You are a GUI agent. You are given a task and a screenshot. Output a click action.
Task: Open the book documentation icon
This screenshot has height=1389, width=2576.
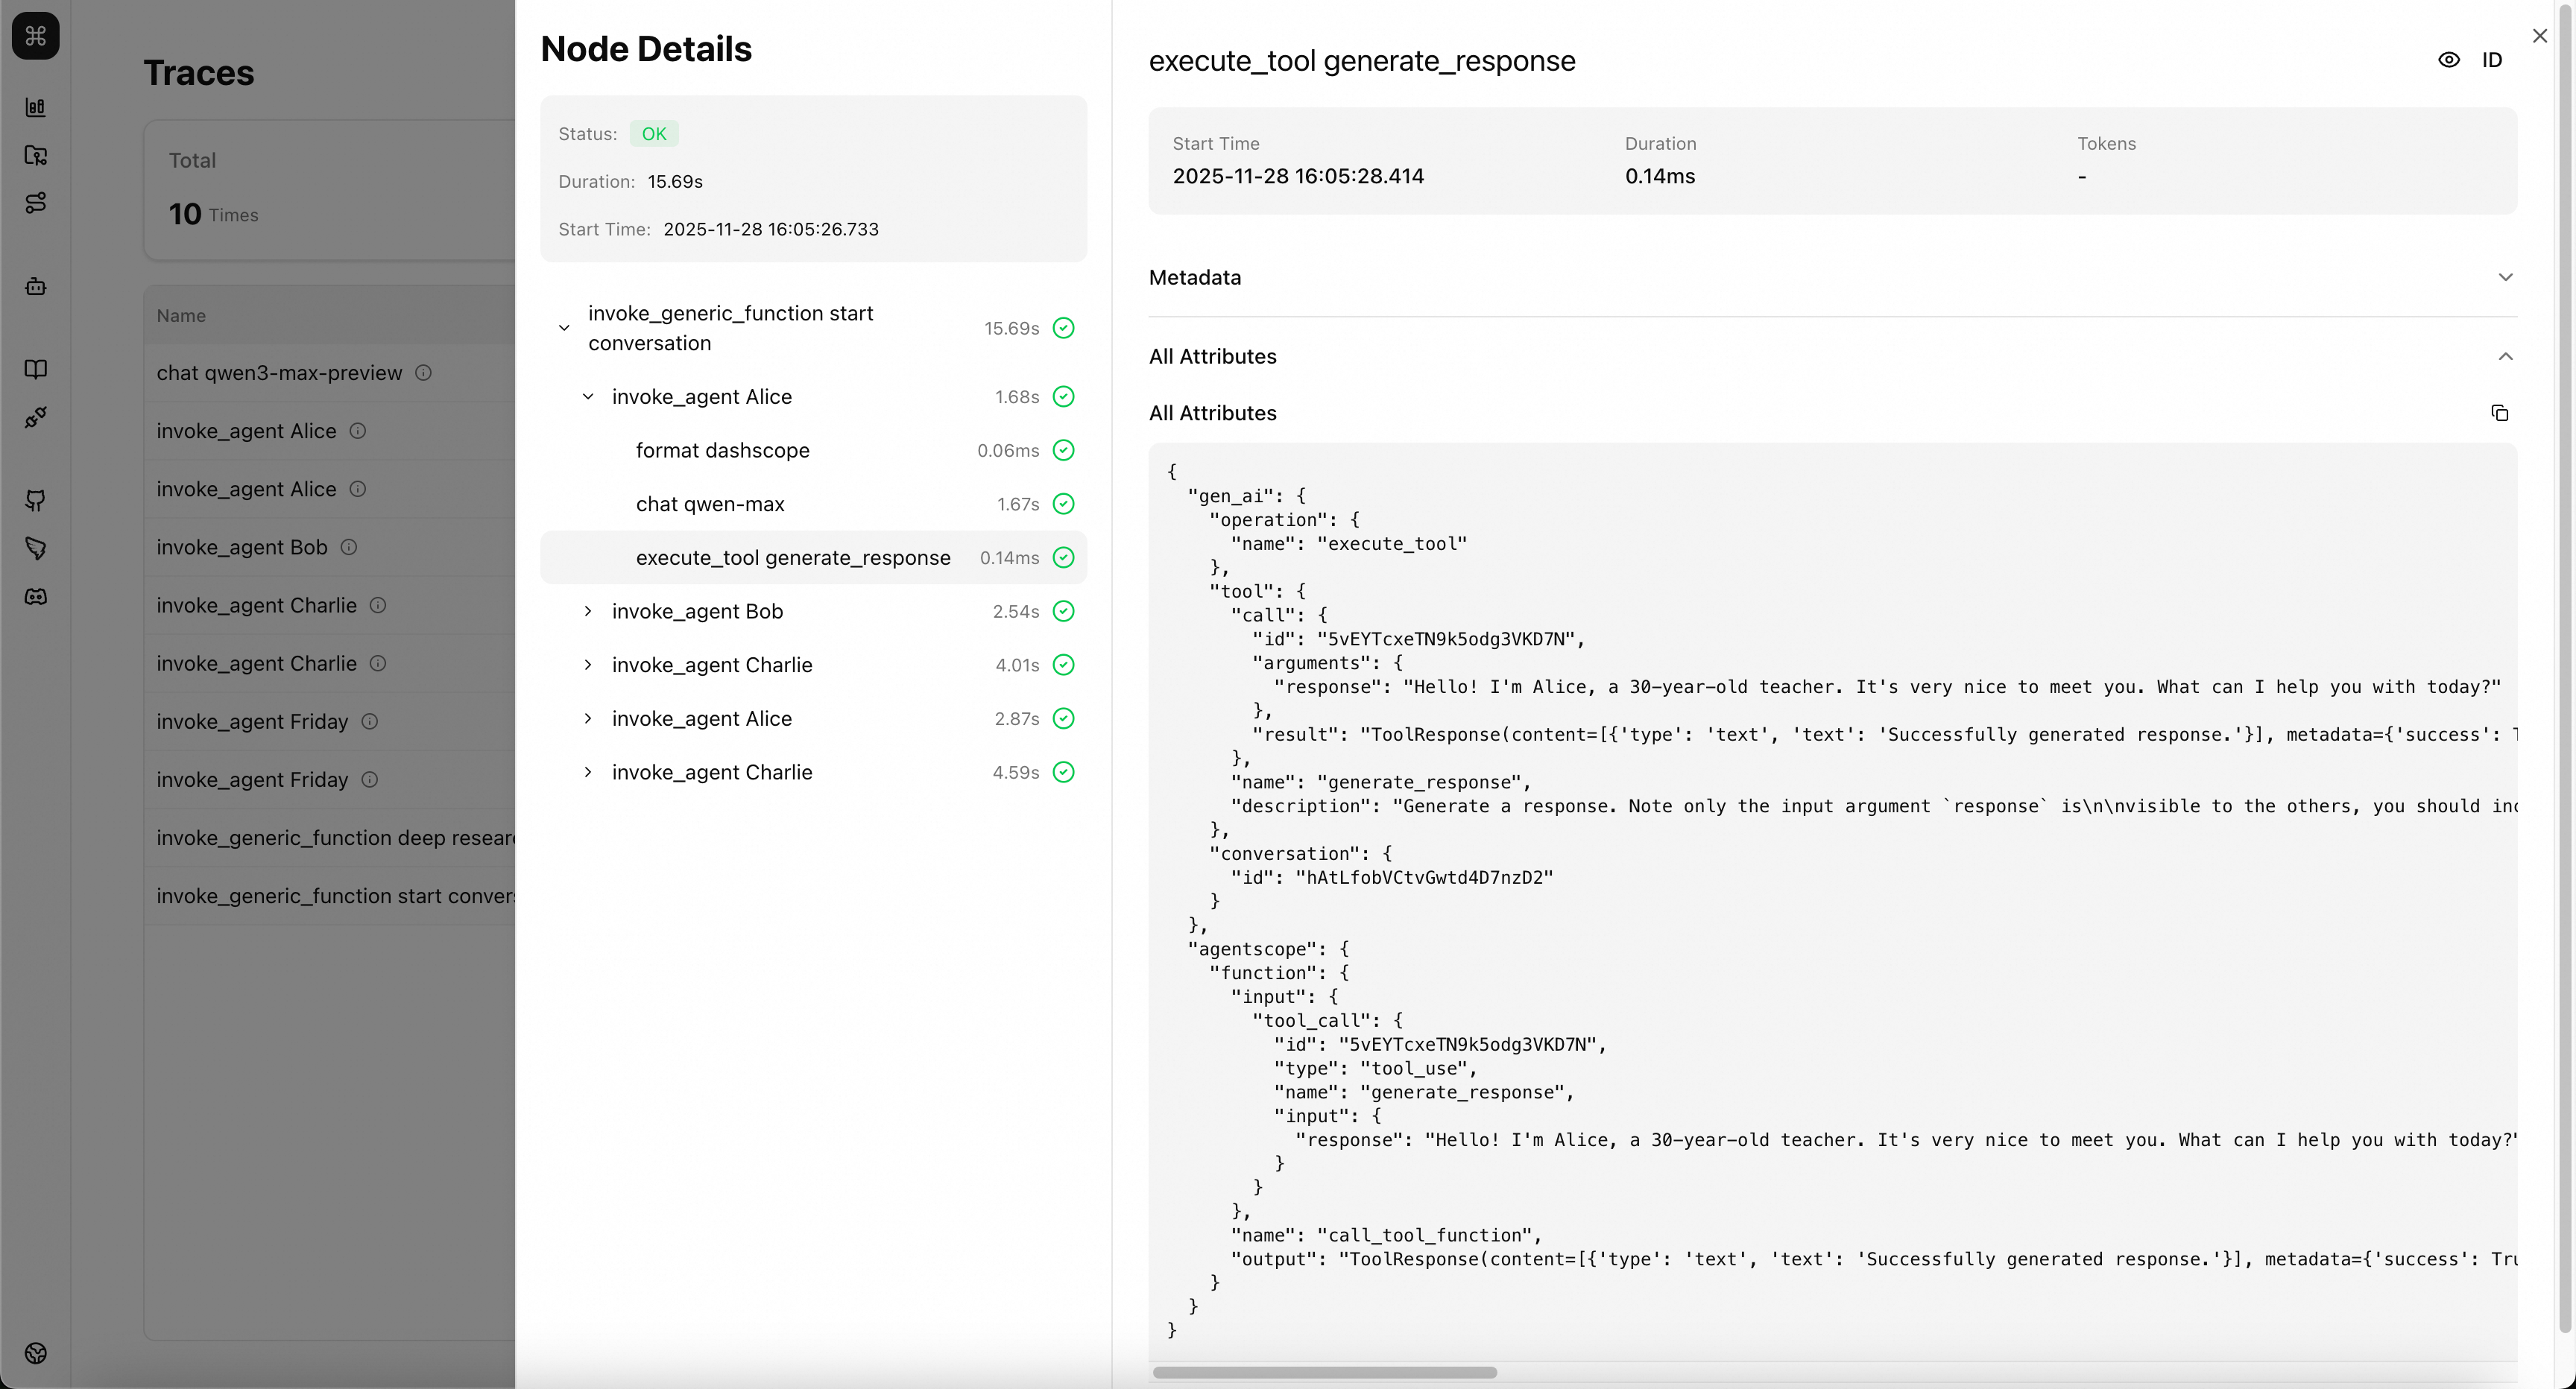[36, 369]
